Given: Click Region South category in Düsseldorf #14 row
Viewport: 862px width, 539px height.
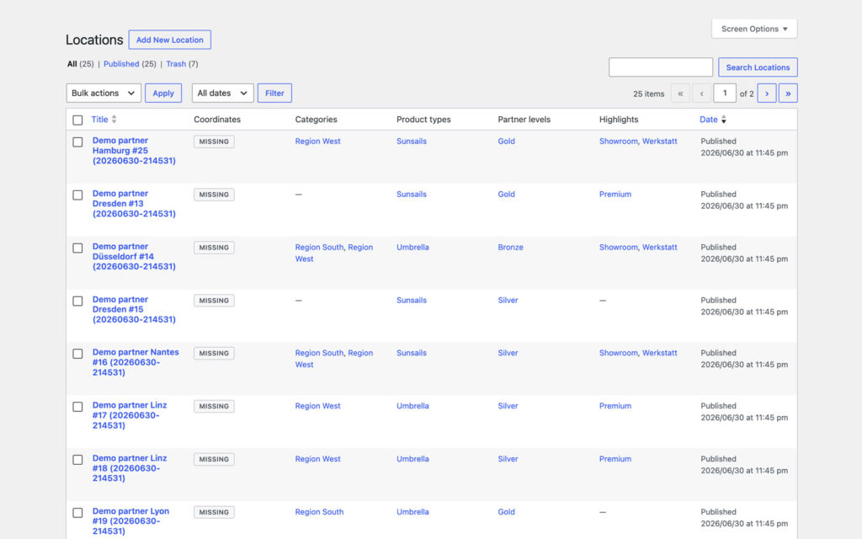Looking at the screenshot, I should [x=319, y=247].
